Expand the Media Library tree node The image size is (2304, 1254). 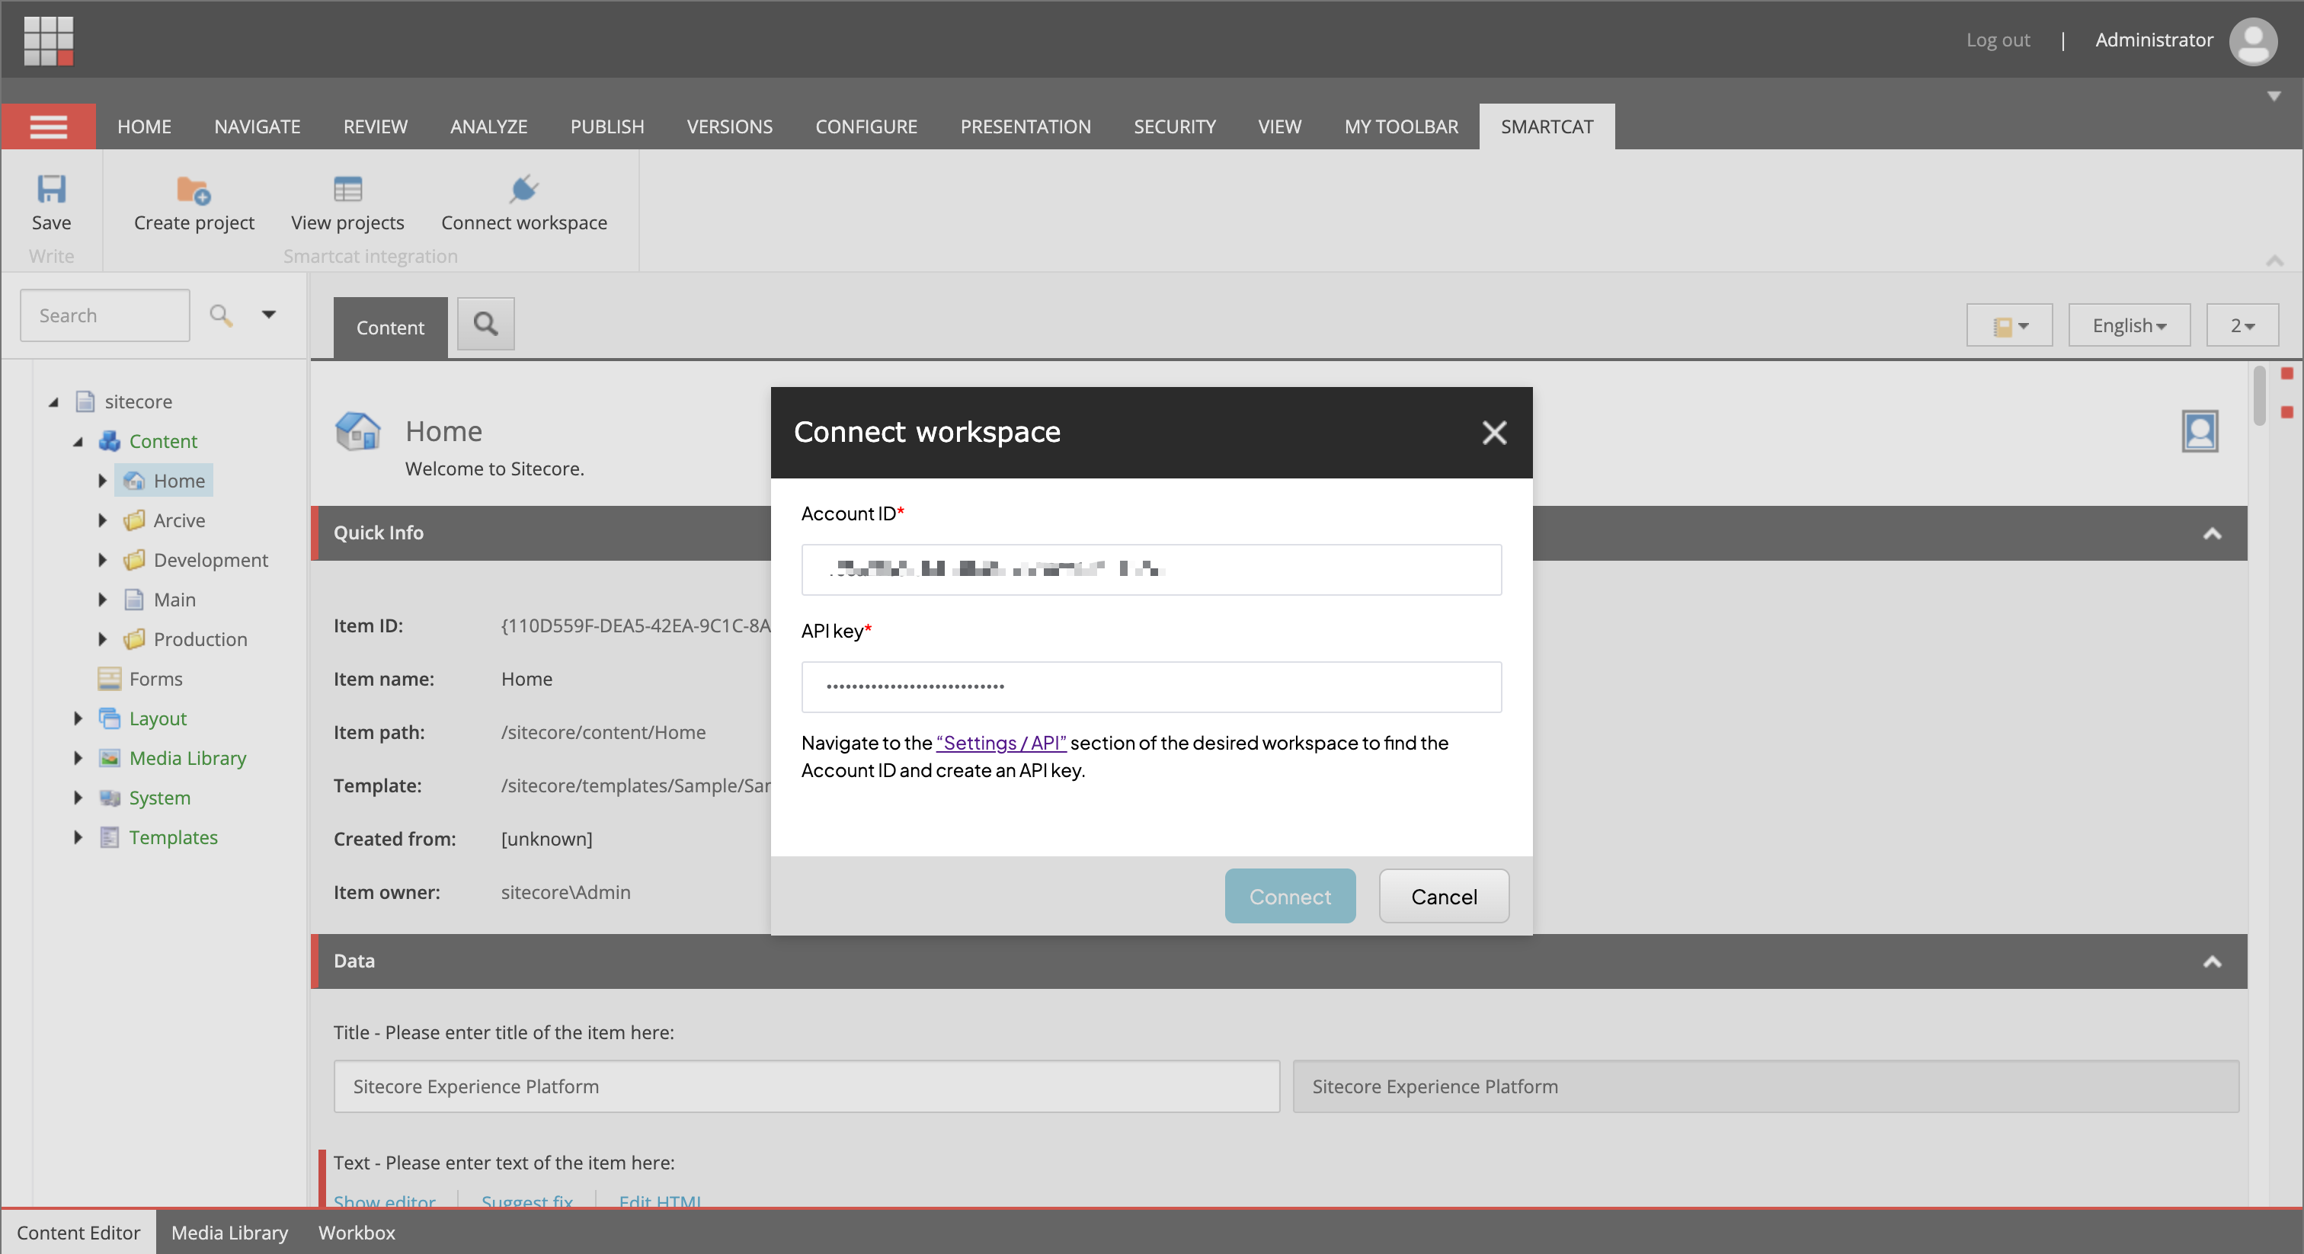(x=78, y=759)
